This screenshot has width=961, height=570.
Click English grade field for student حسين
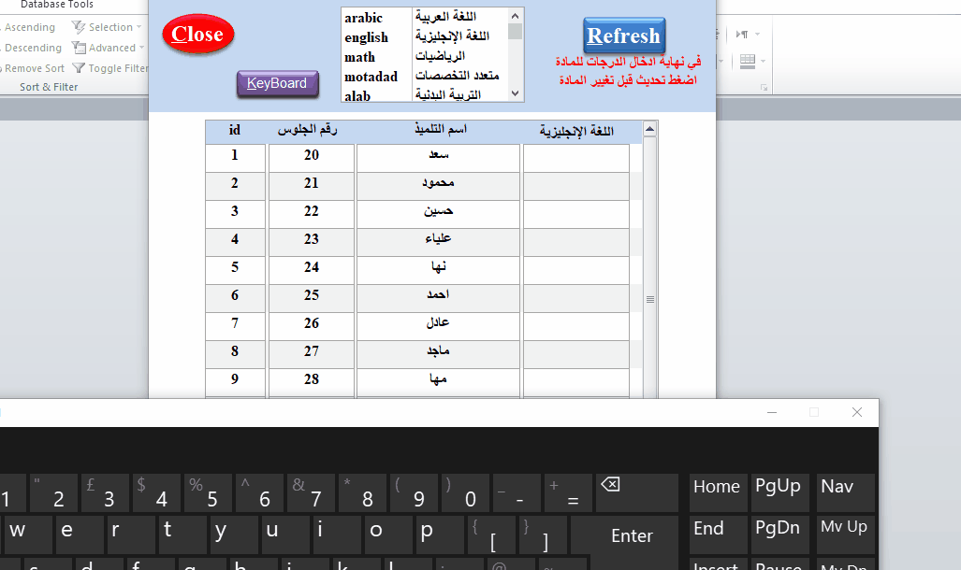[576, 214]
